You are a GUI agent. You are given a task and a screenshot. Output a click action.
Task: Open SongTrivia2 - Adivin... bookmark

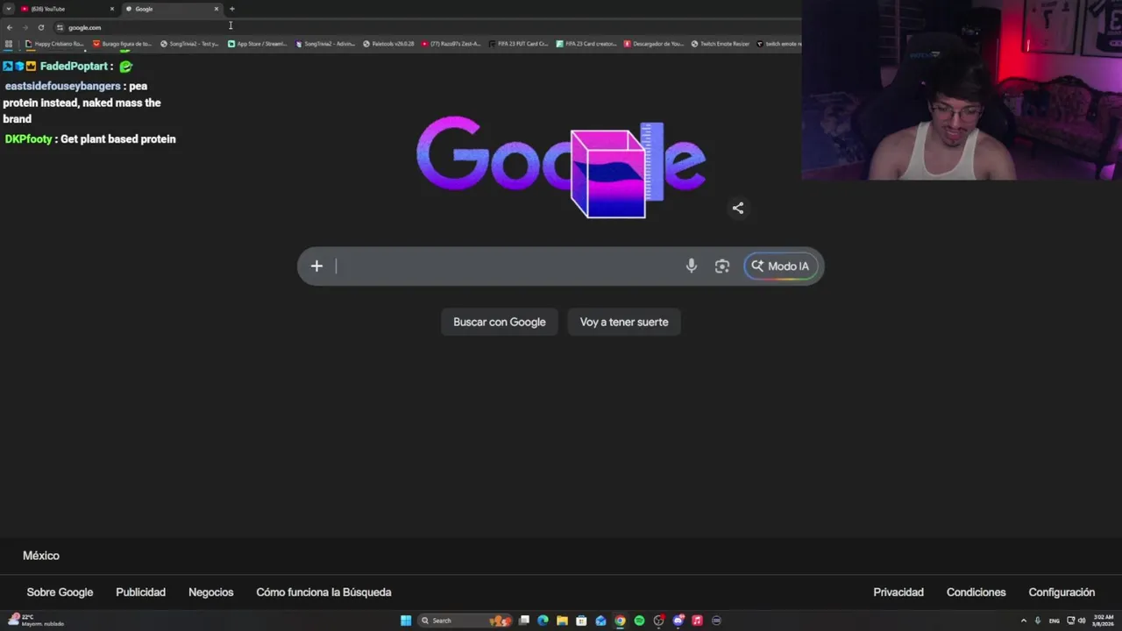pos(325,44)
